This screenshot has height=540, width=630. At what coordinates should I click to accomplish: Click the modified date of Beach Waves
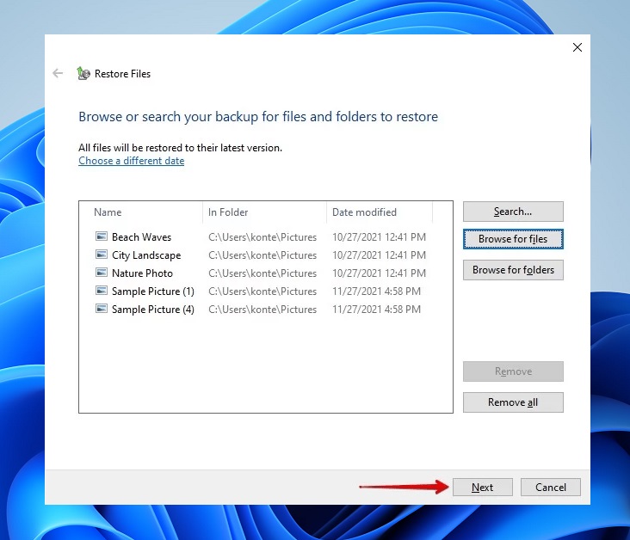point(379,237)
